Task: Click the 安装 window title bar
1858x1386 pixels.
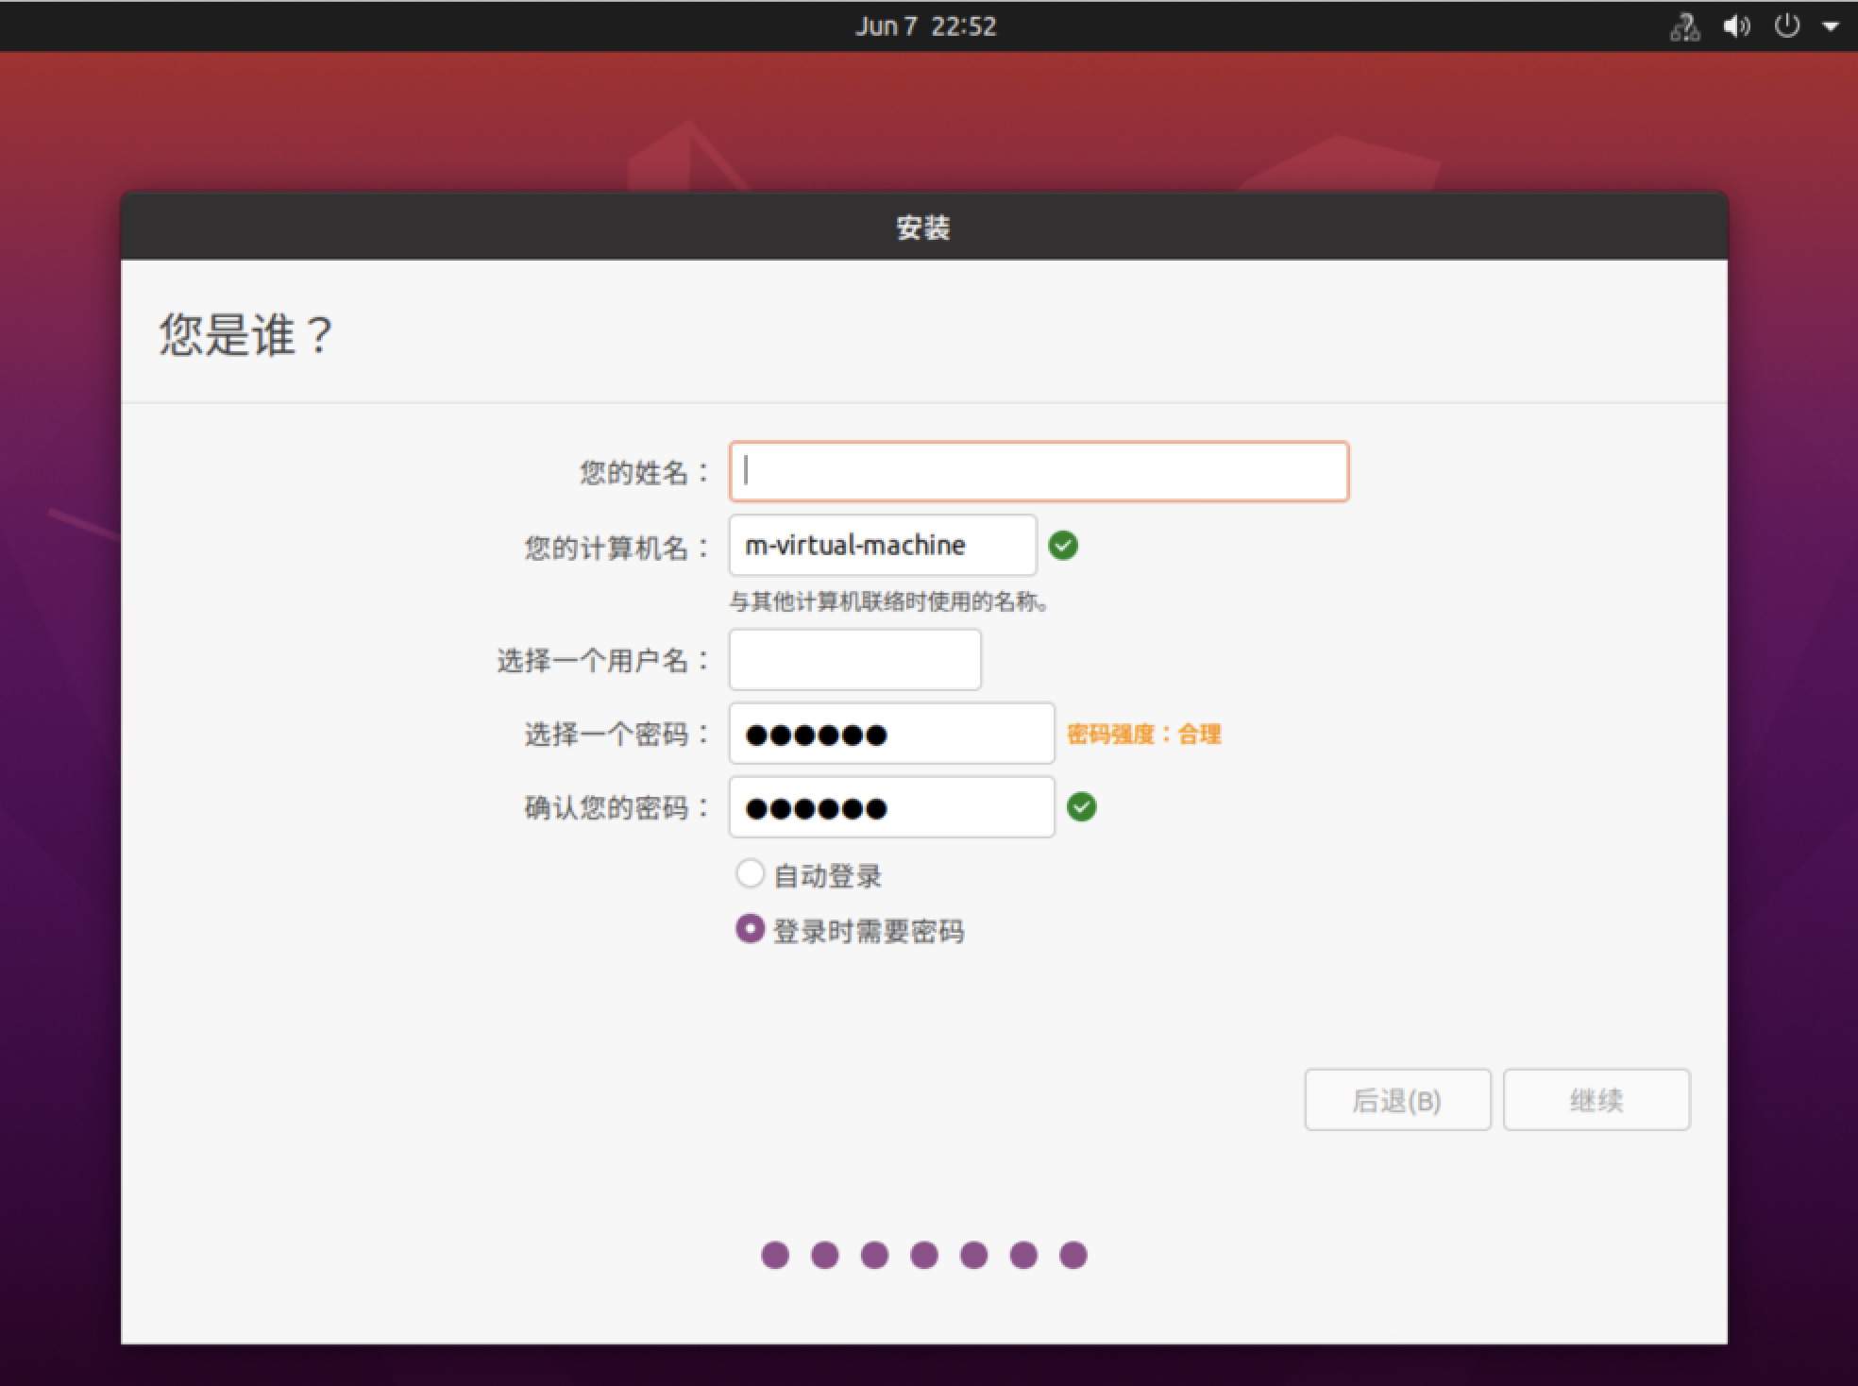Action: click(x=923, y=228)
